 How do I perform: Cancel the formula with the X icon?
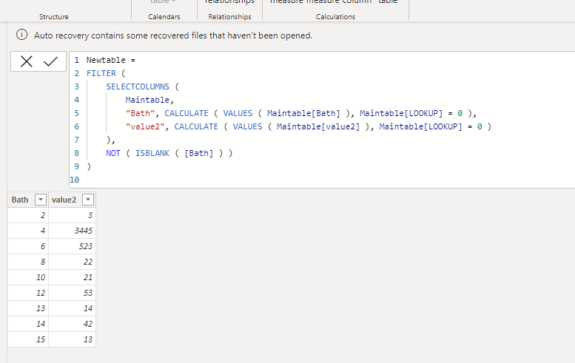pyautogui.click(x=27, y=61)
